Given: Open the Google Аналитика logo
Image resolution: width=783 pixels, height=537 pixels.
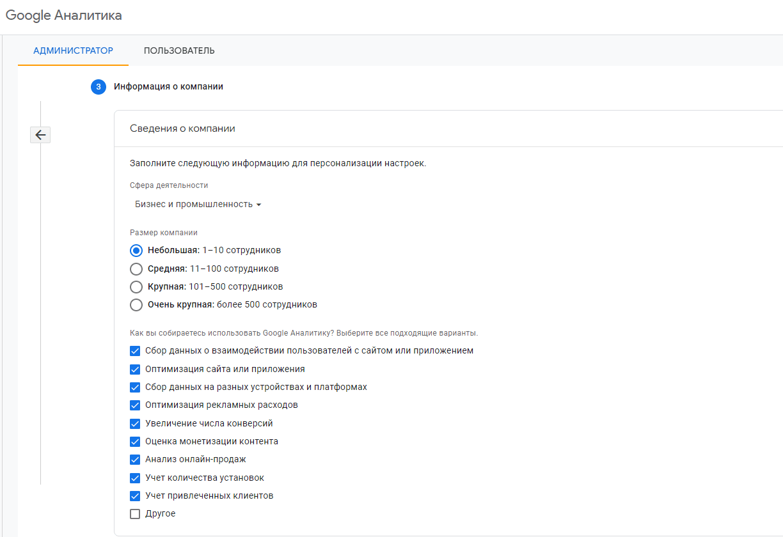Looking at the screenshot, I should (64, 15).
